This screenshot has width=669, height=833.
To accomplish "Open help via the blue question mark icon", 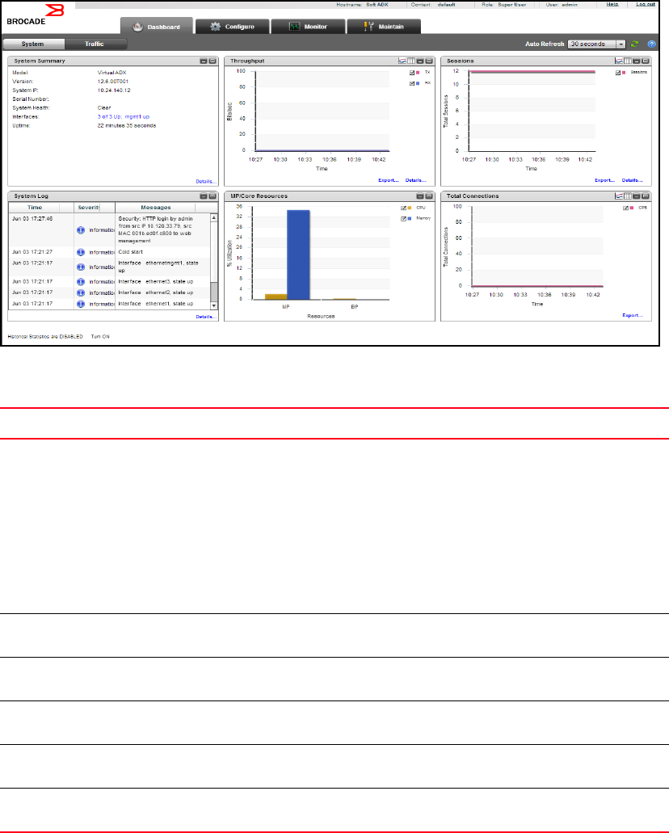I will coord(650,44).
